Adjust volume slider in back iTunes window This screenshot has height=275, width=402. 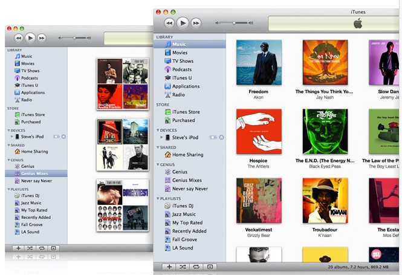[74, 38]
